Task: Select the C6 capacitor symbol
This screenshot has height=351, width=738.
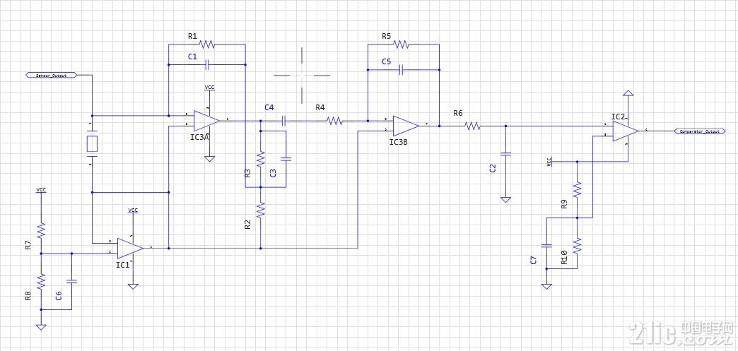Action: point(71,281)
